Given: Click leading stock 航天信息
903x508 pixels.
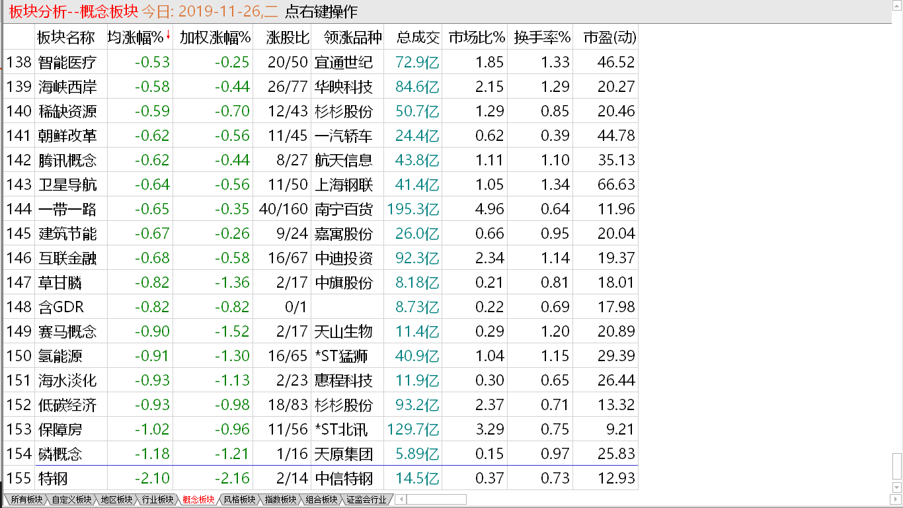Looking at the screenshot, I should tap(344, 160).
